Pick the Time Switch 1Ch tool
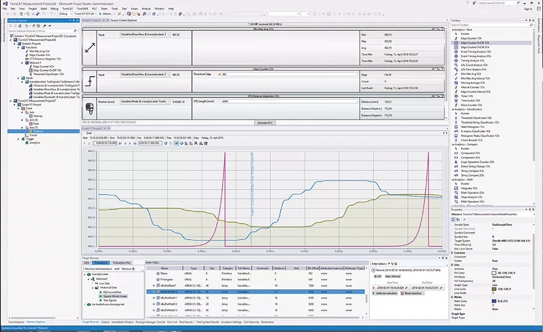The height and width of the screenshot is (332, 543). (470, 100)
